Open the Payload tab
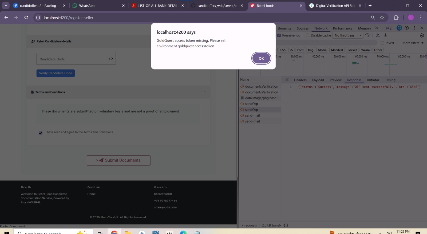The image size is (427, 234). click(318, 80)
